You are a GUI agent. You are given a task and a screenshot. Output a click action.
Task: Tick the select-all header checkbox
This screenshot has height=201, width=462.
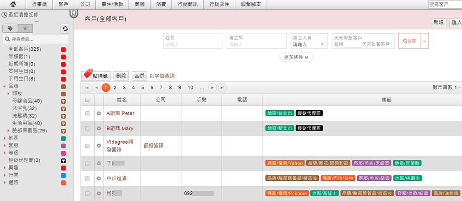[87, 100]
